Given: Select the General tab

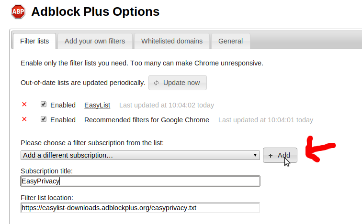Looking at the screenshot, I should 230,41.
